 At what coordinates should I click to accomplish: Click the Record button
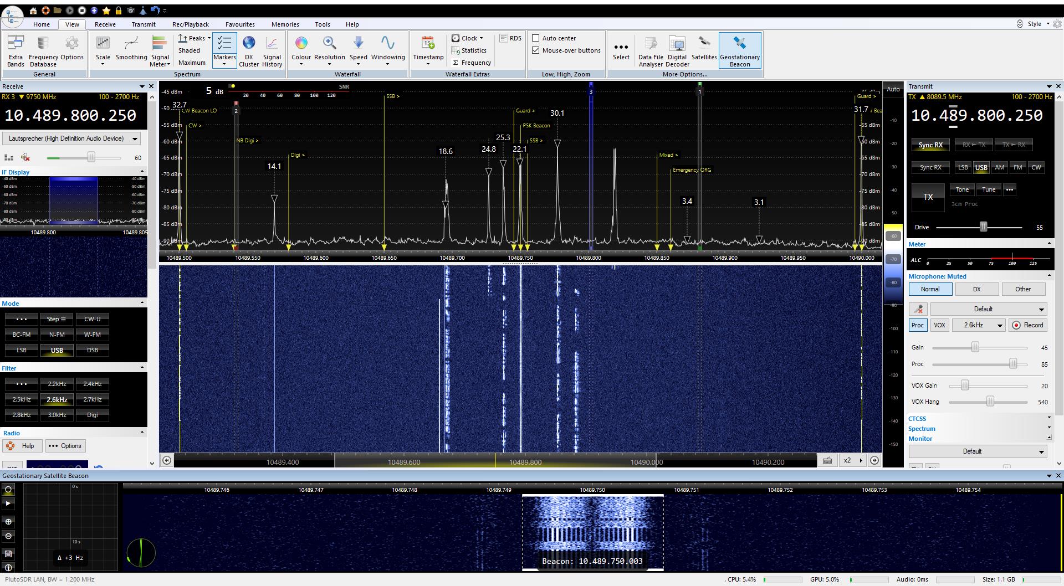tap(1028, 325)
